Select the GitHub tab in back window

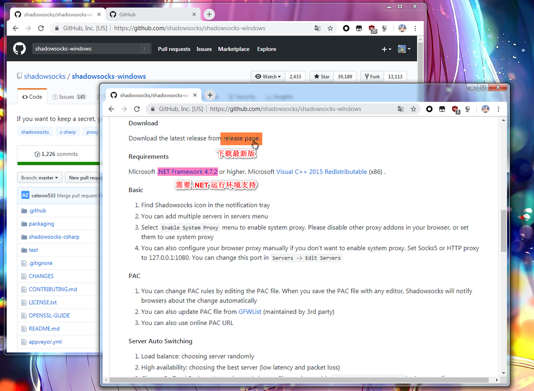click(153, 14)
